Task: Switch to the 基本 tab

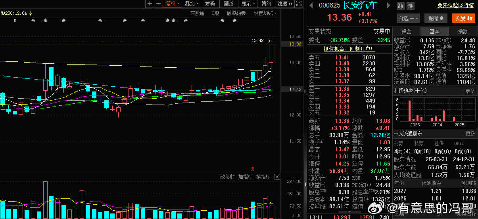Action: tap(434, 31)
